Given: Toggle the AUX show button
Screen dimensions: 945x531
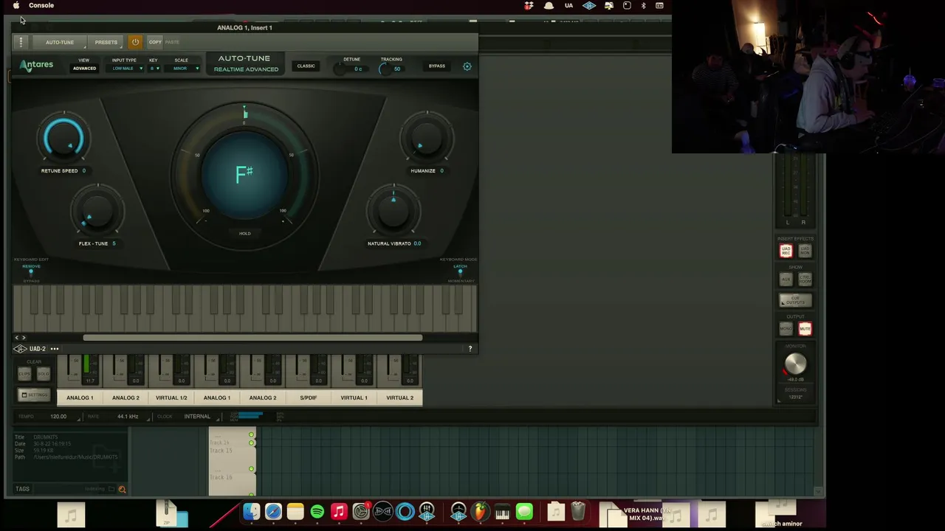Looking at the screenshot, I should (786, 280).
